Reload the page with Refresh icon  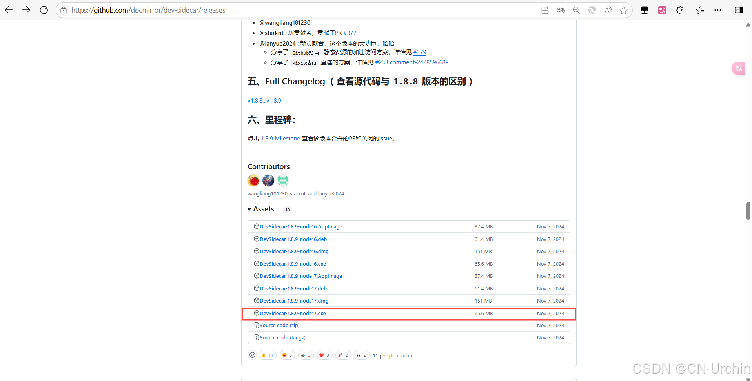(44, 10)
